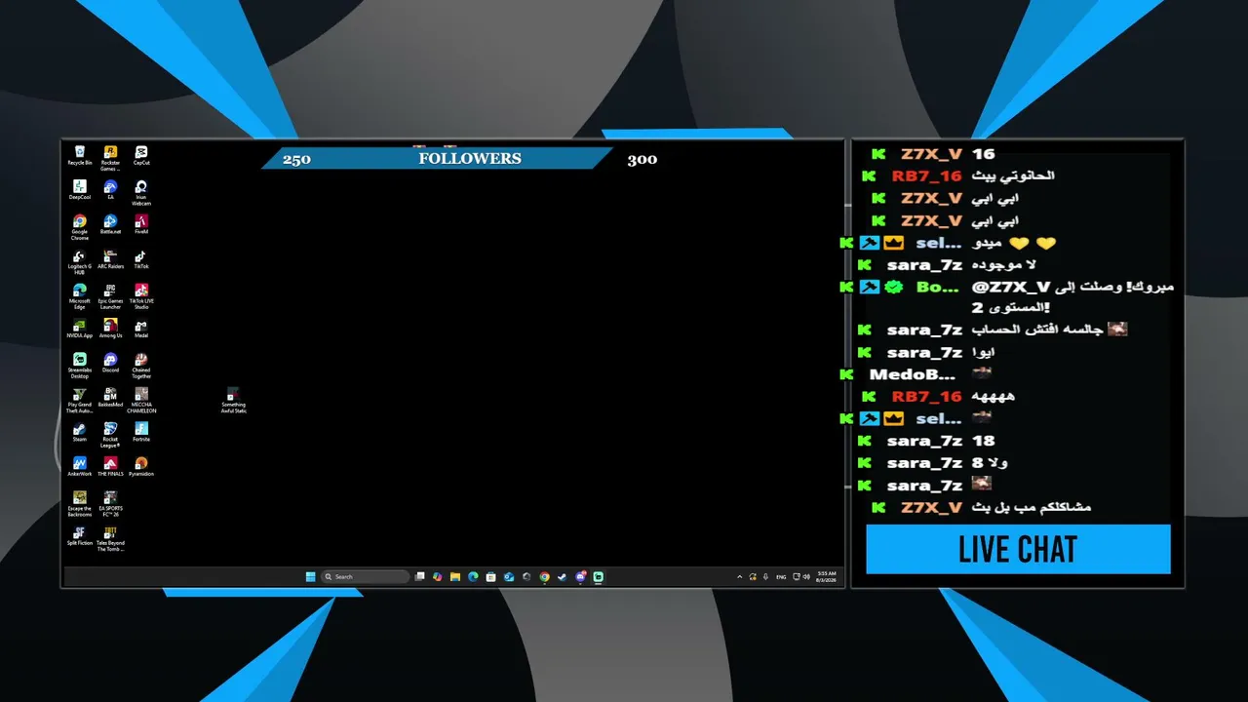Image resolution: width=1248 pixels, height=702 pixels.
Task: Open File Explorer from the taskbar
Action: click(454, 577)
